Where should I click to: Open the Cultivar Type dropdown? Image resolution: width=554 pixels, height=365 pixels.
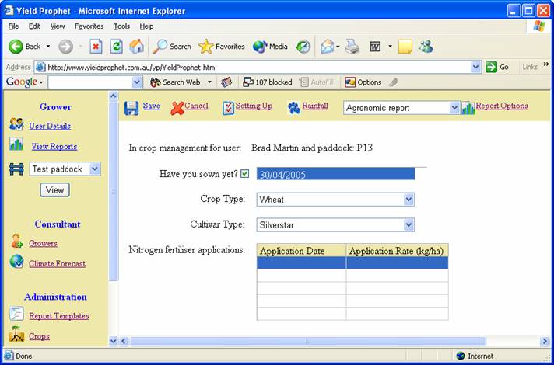[x=409, y=225]
